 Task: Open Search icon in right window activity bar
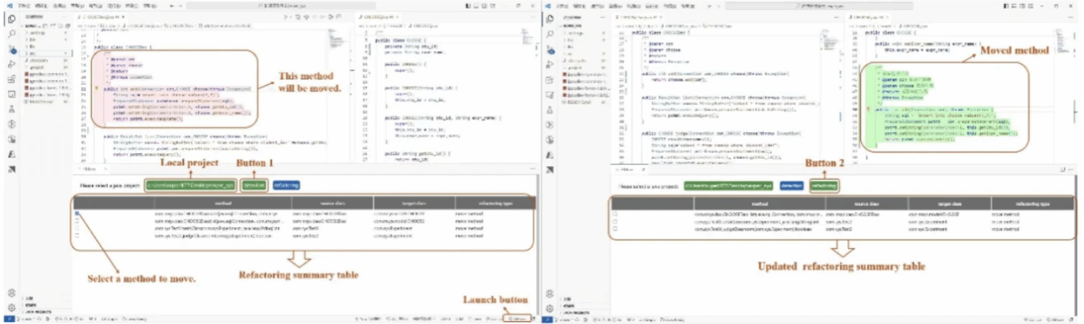[x=550, y=34]
